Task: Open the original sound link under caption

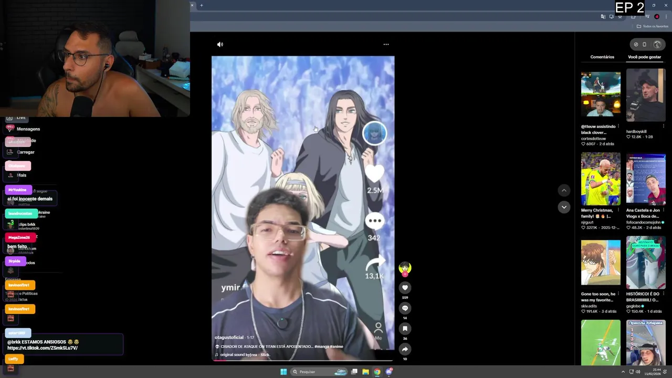Action: coord(245,355)
